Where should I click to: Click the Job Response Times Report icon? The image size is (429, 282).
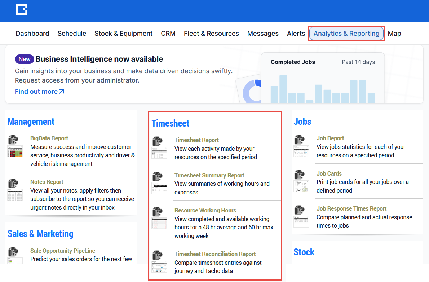[301, 216]
